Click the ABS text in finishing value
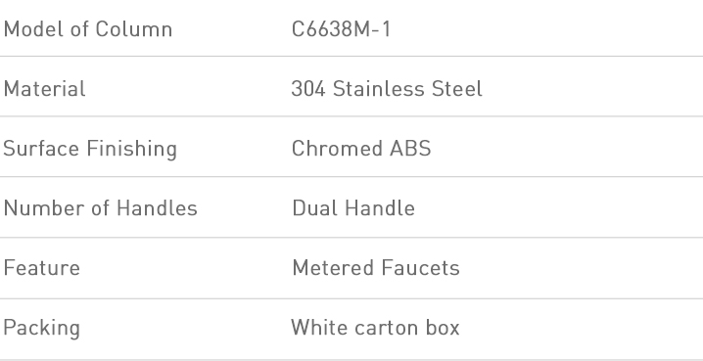Viewport: 703px width, 361px height. [x=410, y=149]
